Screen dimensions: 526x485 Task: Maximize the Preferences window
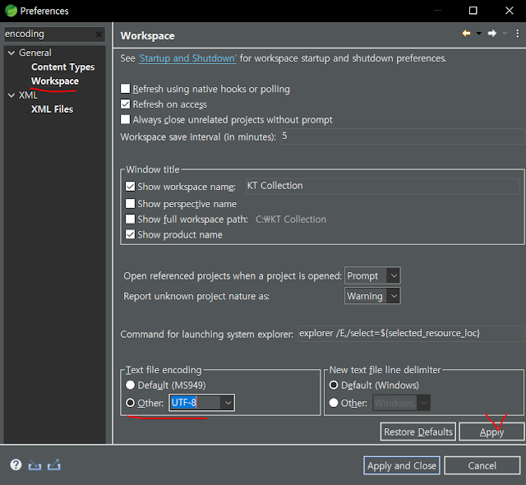tap(473, 11)
